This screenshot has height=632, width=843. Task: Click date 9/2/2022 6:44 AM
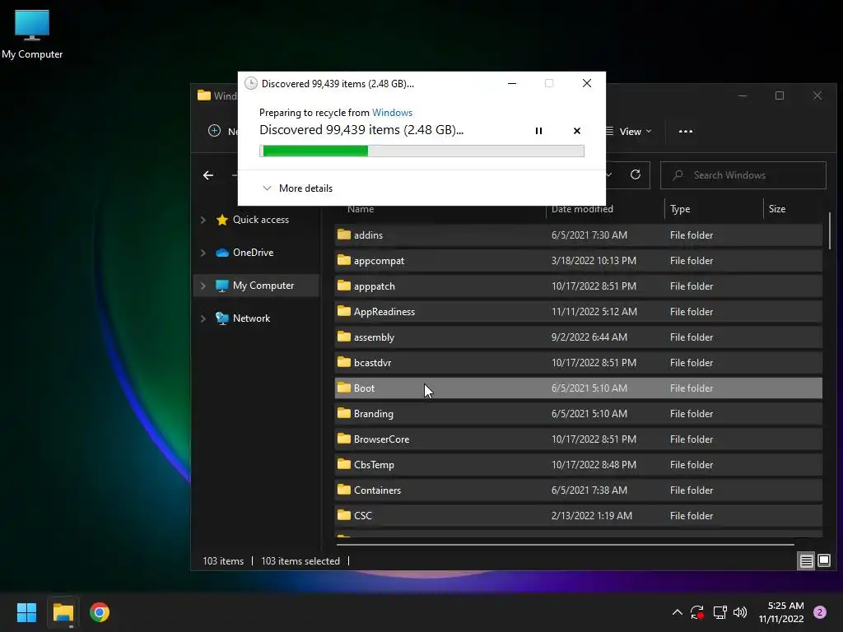[x=589, y=337]
